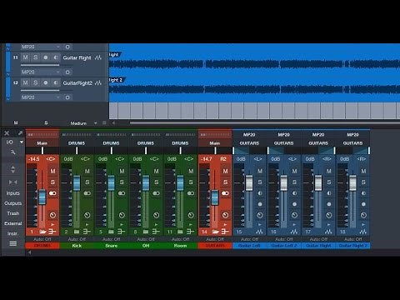
Task: Select GUITARS output on channel 15
Action: pyautogui.click(x=249, y=143)
